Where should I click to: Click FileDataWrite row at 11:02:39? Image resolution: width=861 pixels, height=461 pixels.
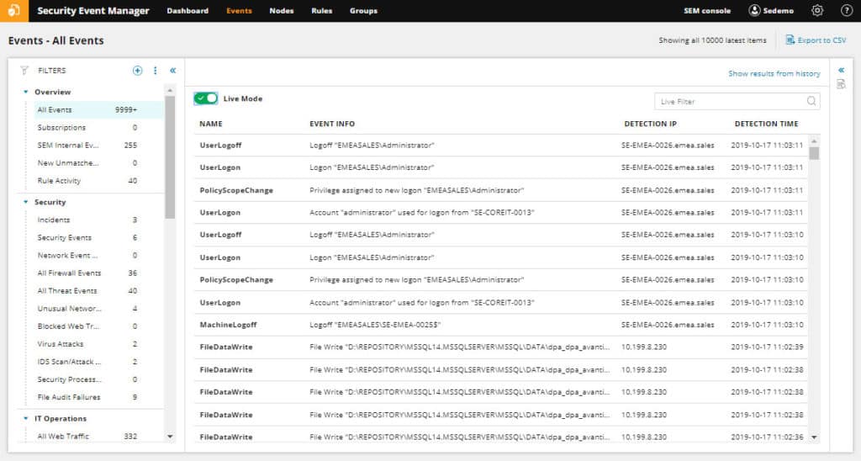point(501,347)
